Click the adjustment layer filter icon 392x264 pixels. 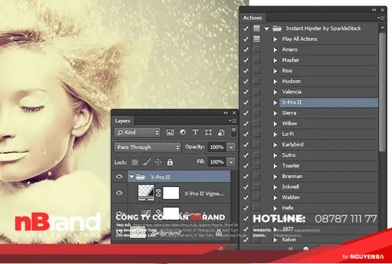(183, 132)
